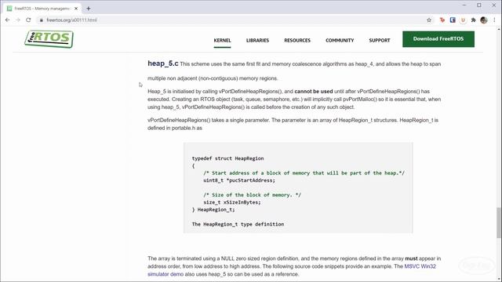Viewport: 502px width, 282px height.
Task: Click the FreeRTOS logo
Action: pos(49,39)
